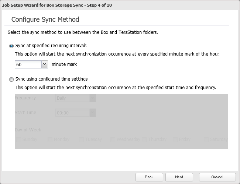
Task: Cancel the Job Setup Wizard
Action: point(217,177)
